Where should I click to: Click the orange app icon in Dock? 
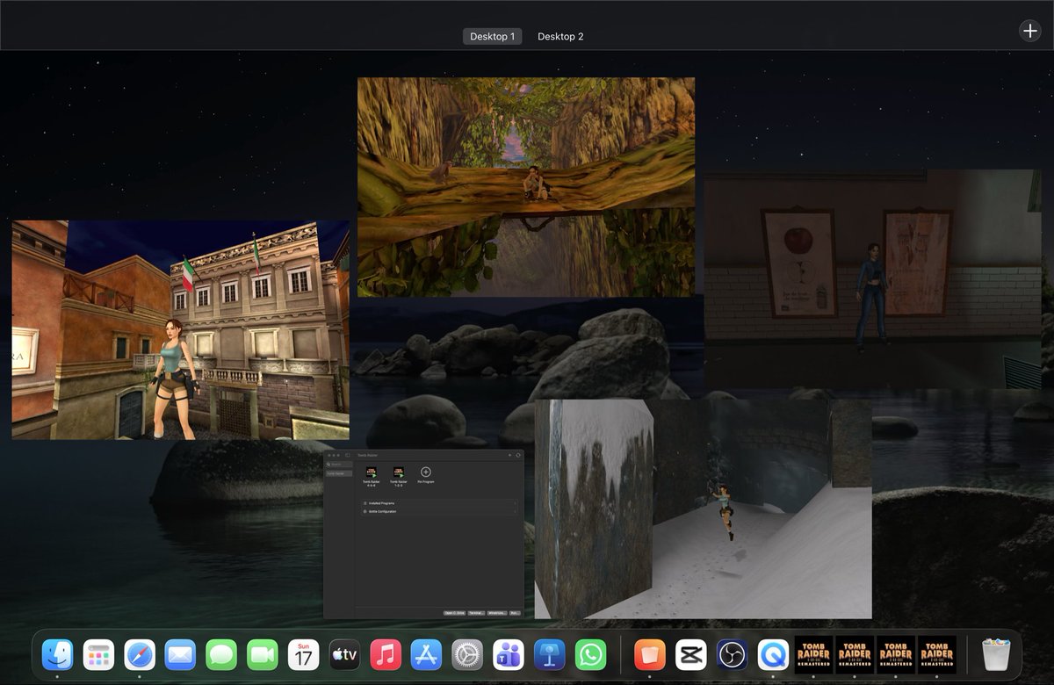(x=650, y=654)
